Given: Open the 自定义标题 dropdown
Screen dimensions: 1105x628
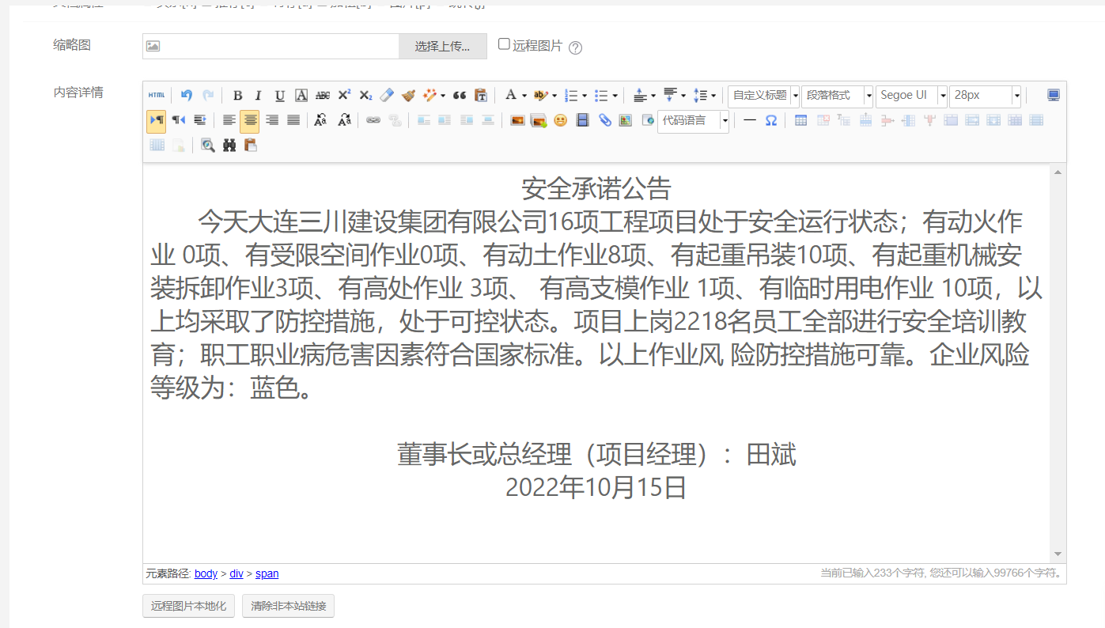Looking at the screenshot, I should coord(763,96).
